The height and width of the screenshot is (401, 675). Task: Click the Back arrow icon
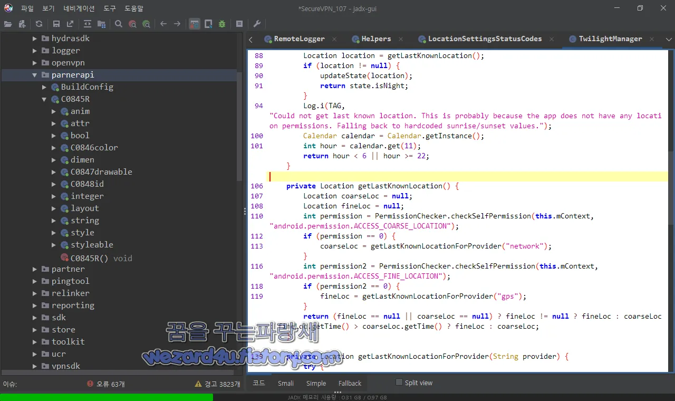[163, 24]
